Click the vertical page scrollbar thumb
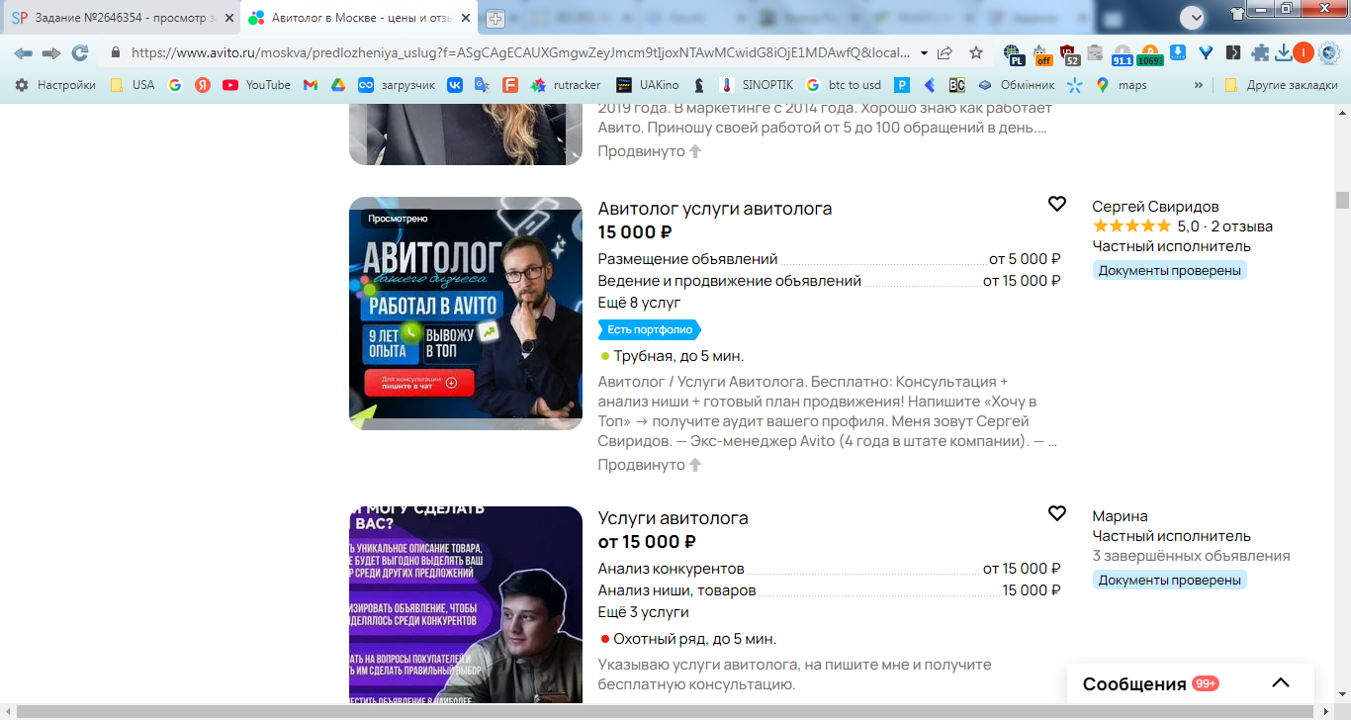 1342,200
